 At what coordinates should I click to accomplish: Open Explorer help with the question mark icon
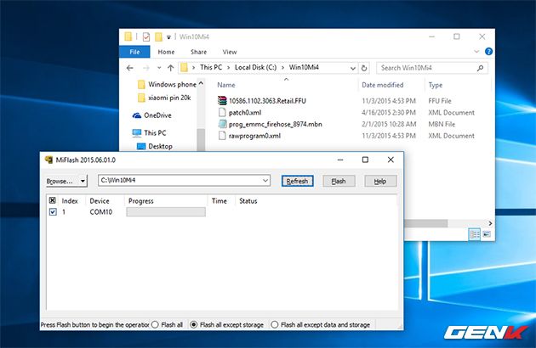click(489, 52)
